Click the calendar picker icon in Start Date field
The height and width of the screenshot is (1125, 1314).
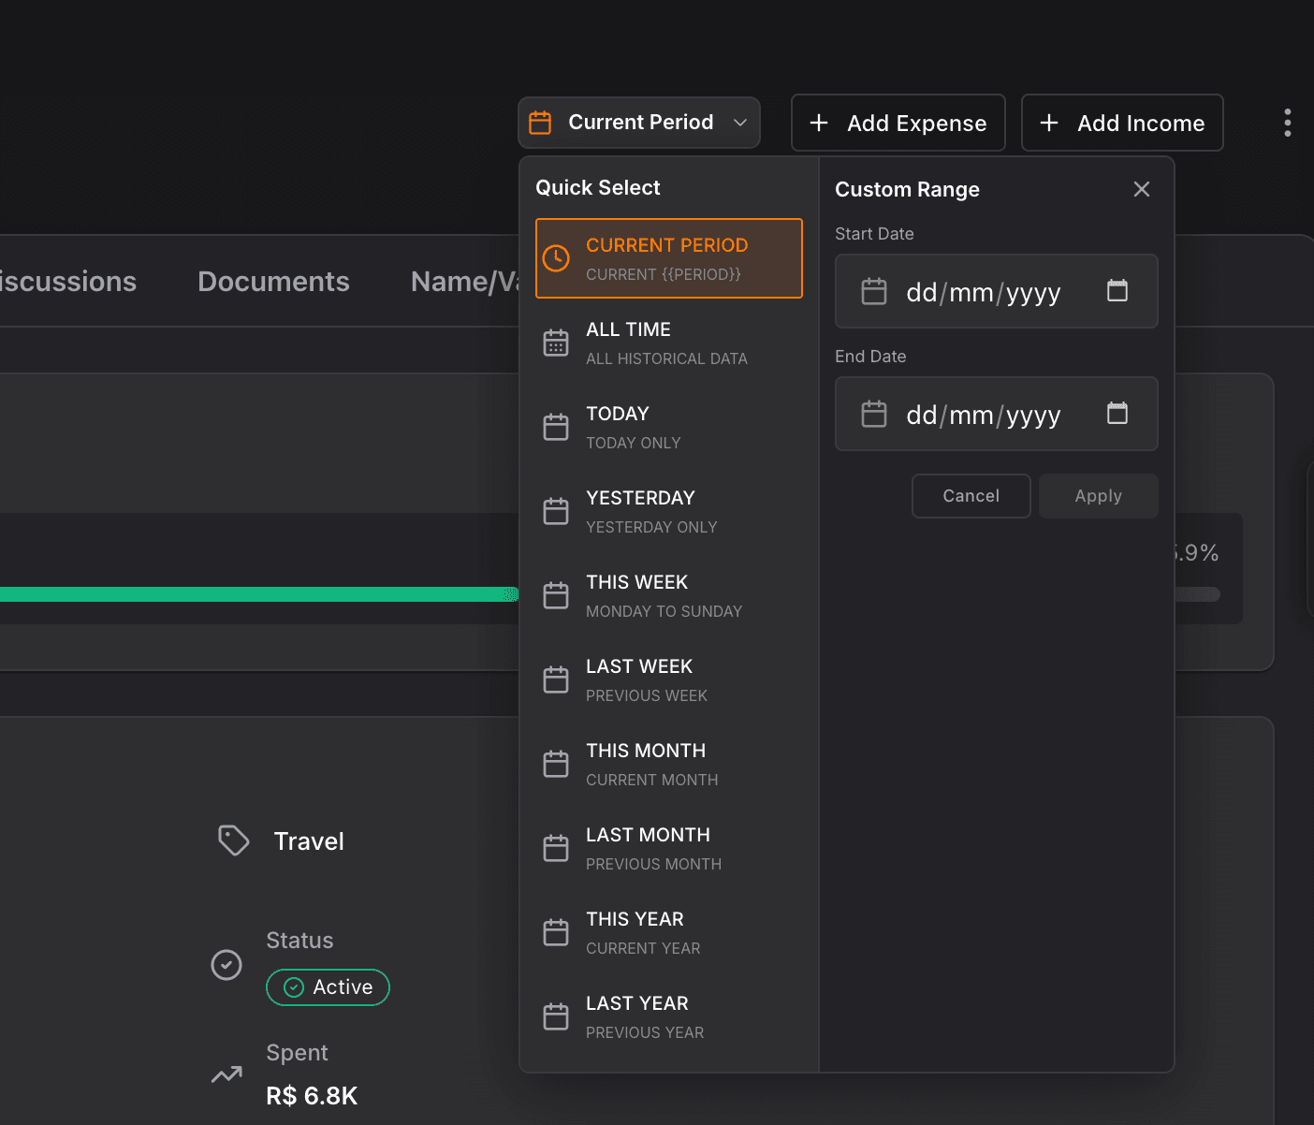tap(1117, 291)
